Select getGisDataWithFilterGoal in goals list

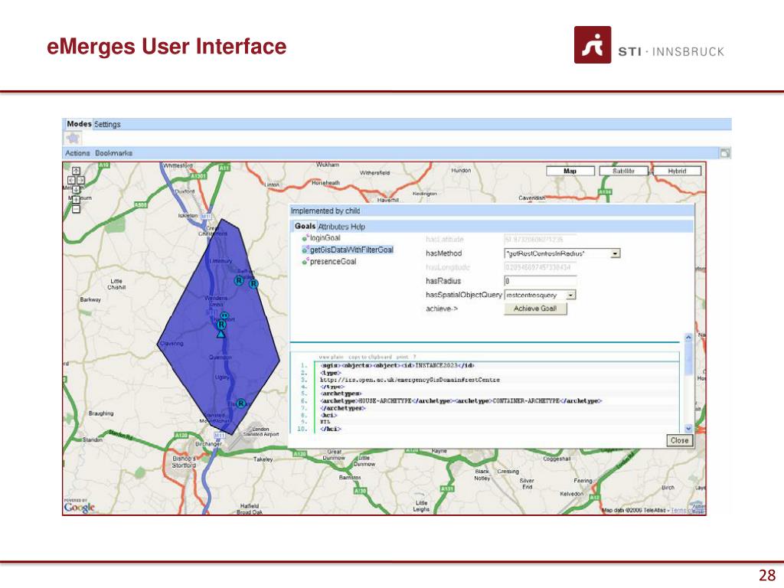[x=351, y=250]
